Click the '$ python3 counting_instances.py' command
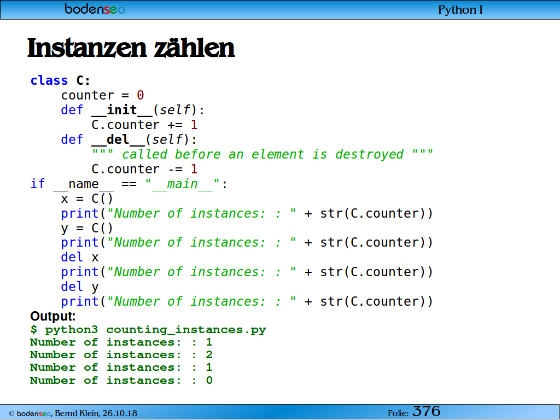This screenshot has width=560, height=420. click(148, 330)
